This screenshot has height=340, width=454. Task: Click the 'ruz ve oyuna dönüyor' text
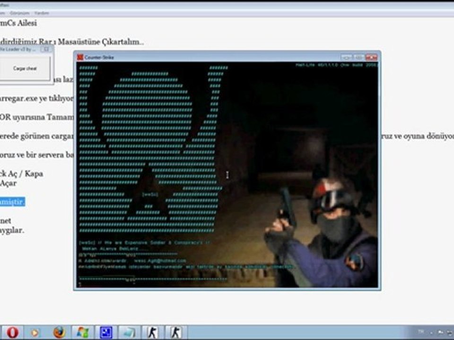(x=418, y=136)
